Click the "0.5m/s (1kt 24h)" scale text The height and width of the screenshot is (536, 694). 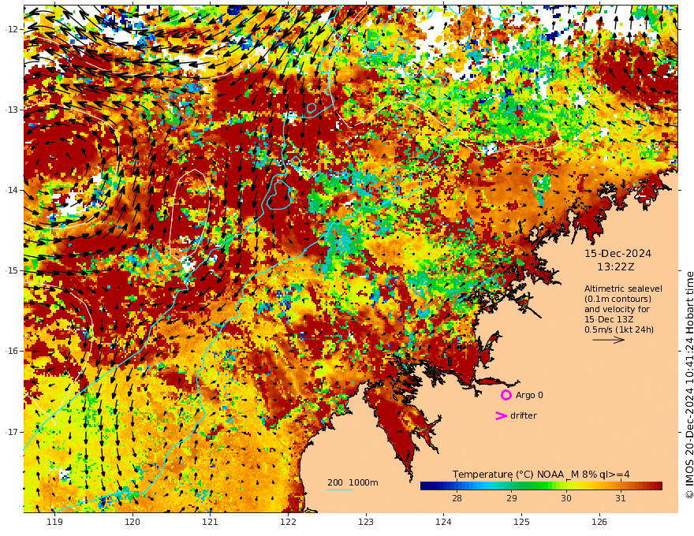[619, 329]
